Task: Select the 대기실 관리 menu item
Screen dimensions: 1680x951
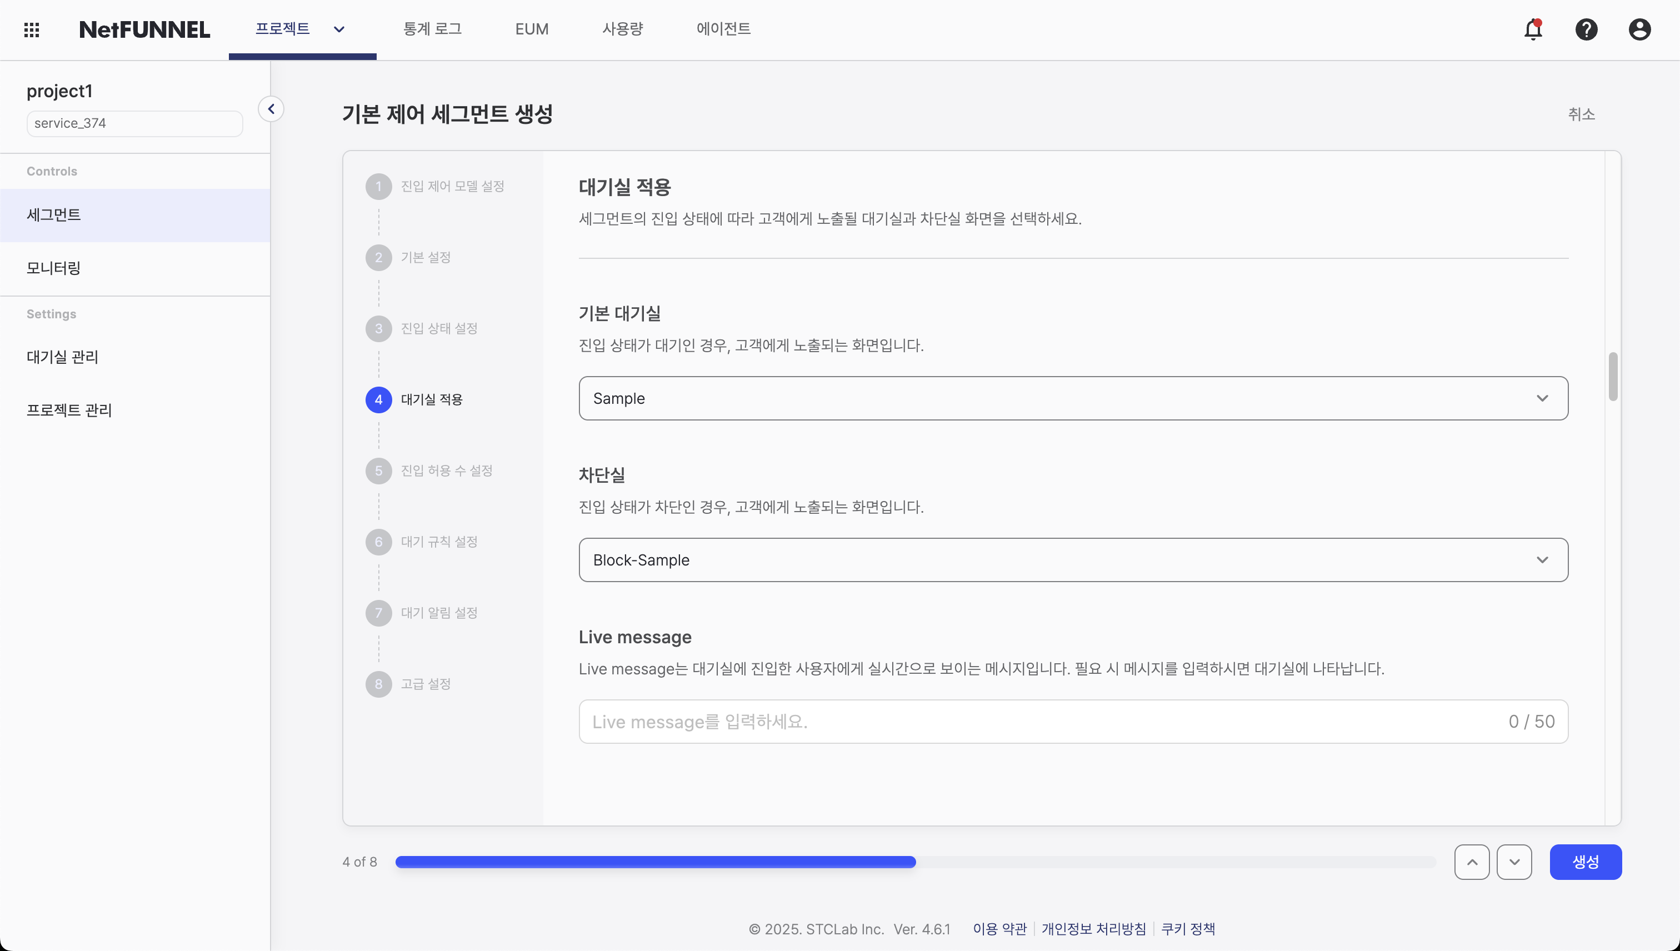Action: tap(62, 357)
